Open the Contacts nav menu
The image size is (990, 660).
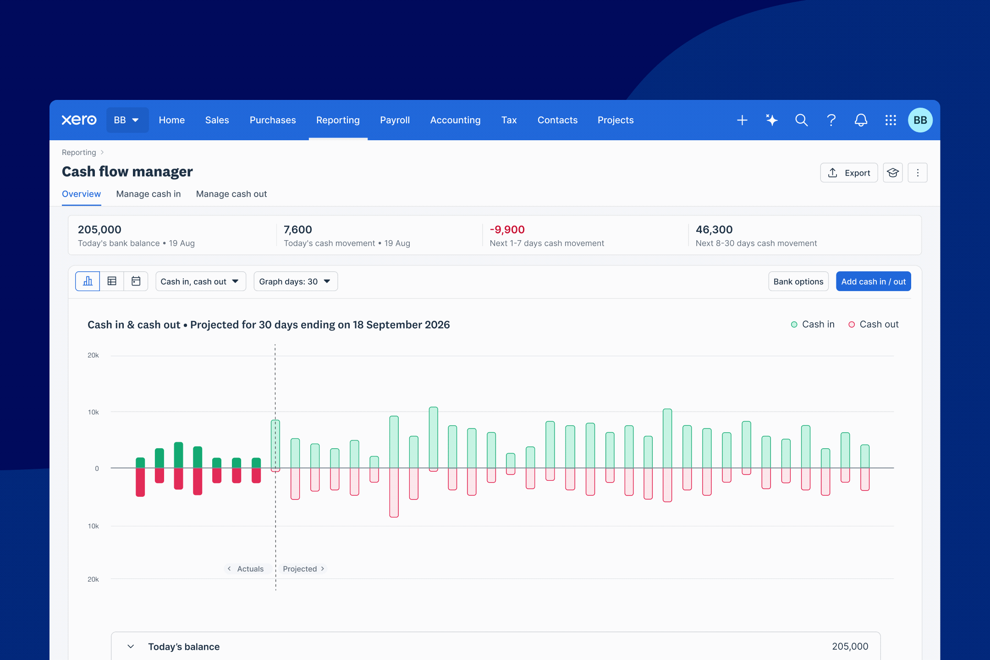point(557,120)
